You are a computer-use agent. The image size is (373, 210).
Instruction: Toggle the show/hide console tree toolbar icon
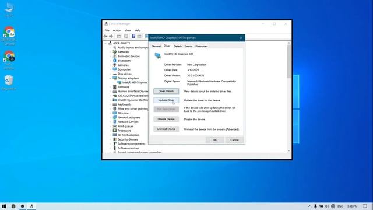(x=118, y=36)
